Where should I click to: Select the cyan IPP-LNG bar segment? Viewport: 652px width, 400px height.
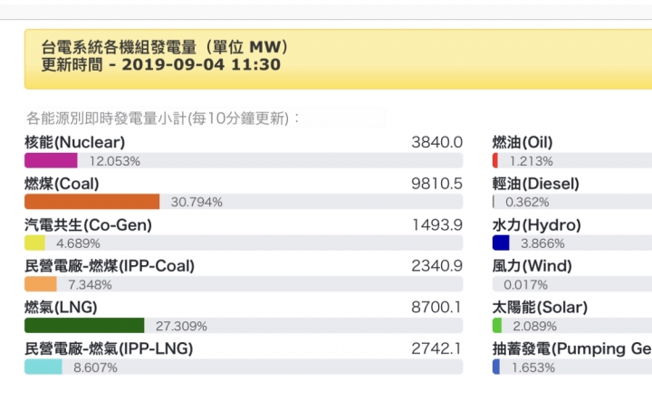click(43, 367)
